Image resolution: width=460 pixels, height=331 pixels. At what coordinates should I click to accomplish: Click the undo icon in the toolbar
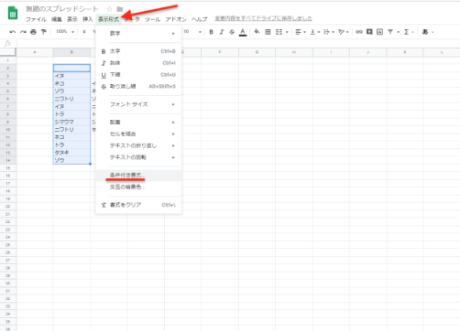[13, 32]
